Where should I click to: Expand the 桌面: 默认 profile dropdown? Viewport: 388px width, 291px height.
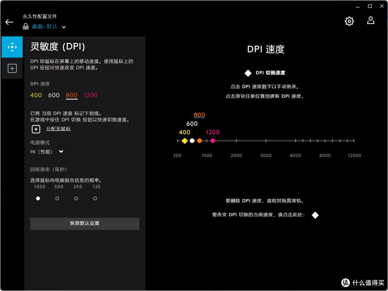[64, 27]
